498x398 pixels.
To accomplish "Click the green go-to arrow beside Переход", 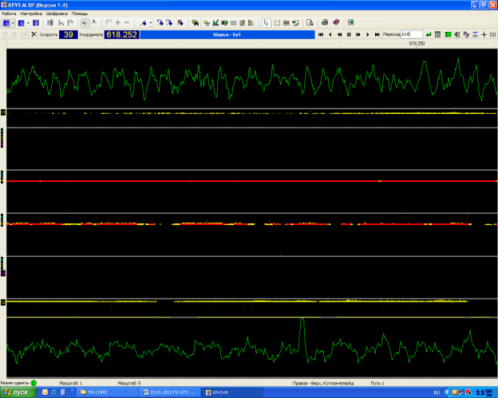I will 429,35.
